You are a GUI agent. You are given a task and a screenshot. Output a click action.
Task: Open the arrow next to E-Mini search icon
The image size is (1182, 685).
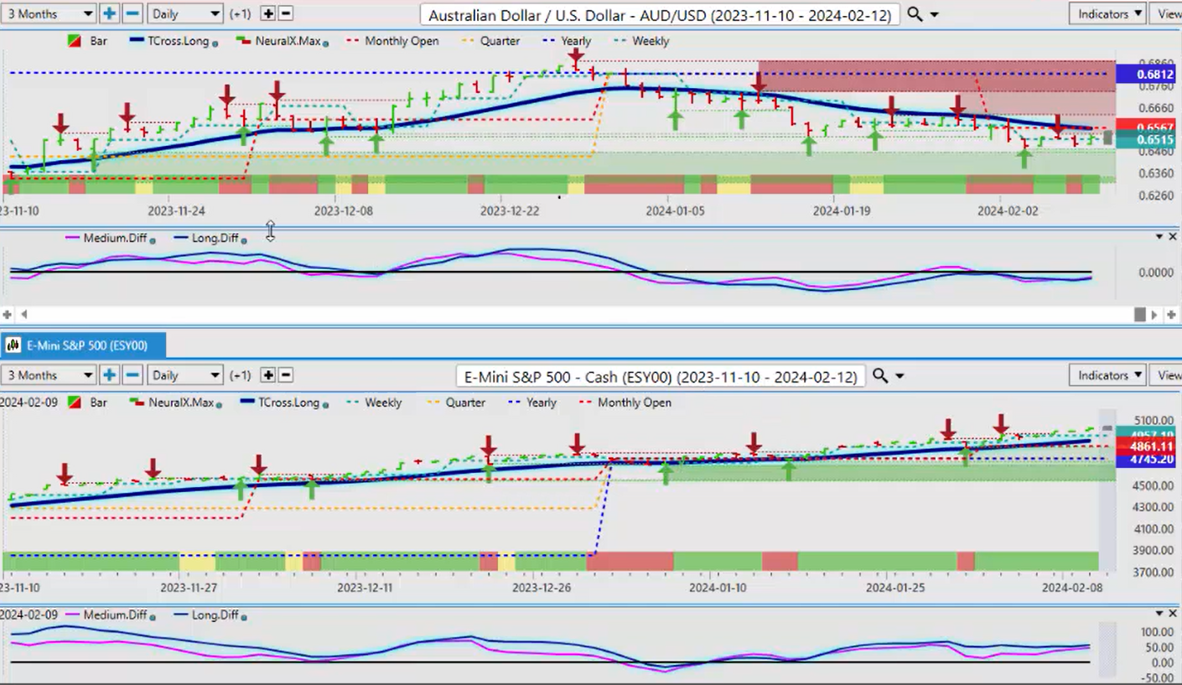pyautogui.click(x=899, y=376)
